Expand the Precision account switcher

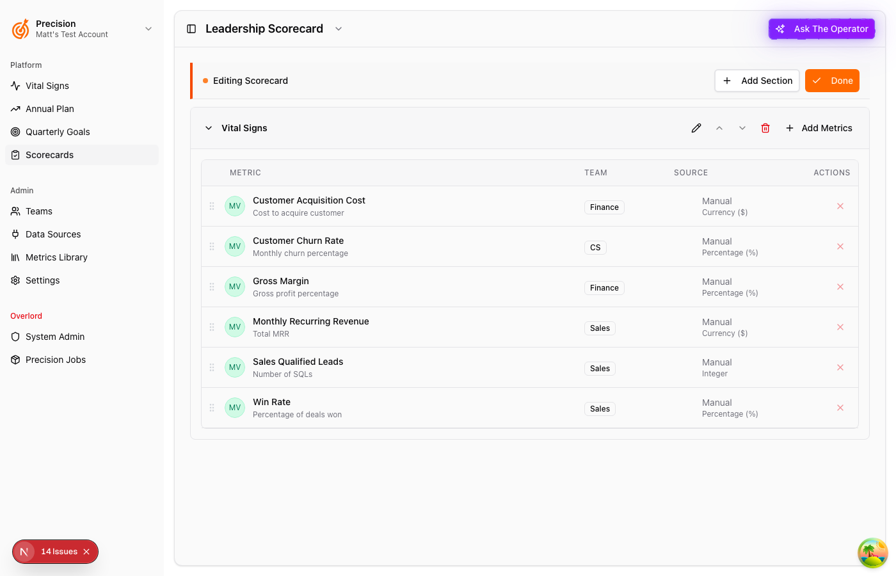click(x=148, y=29)
